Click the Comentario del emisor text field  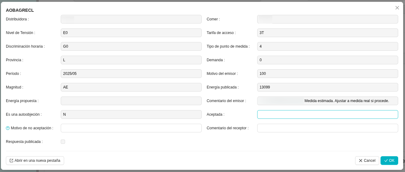click(327, 101)
